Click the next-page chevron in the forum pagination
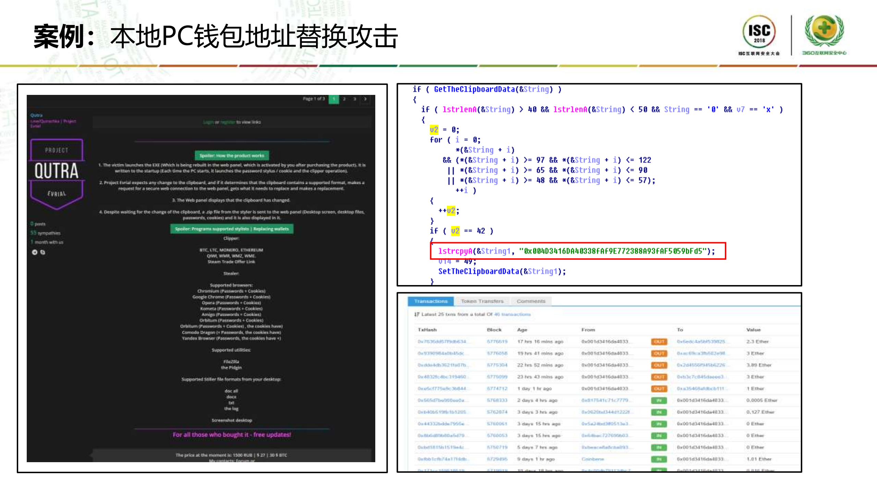 [x=366, y=99]
